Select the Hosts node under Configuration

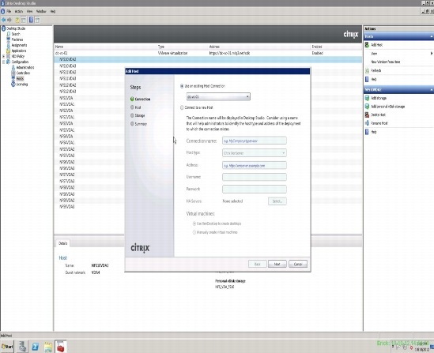20,78
